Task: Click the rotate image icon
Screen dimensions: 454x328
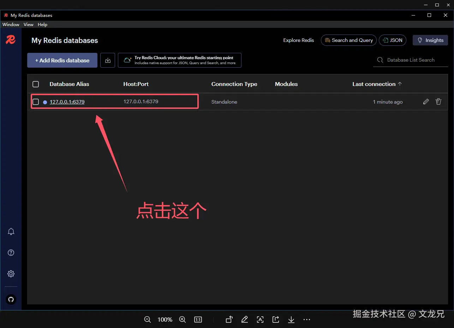Action: click(x=229, y=320)
